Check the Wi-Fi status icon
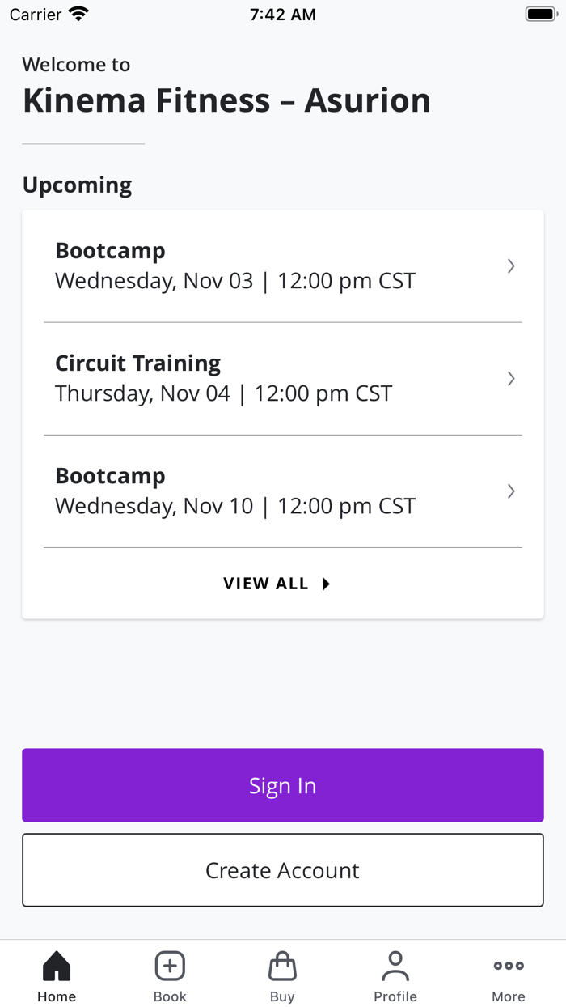566x1007 pixels. (x=78, y=15)
